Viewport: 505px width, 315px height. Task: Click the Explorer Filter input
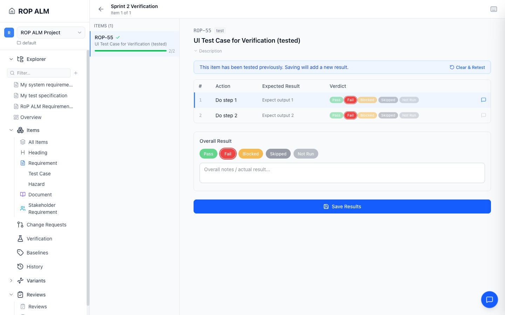click(39, 73)
